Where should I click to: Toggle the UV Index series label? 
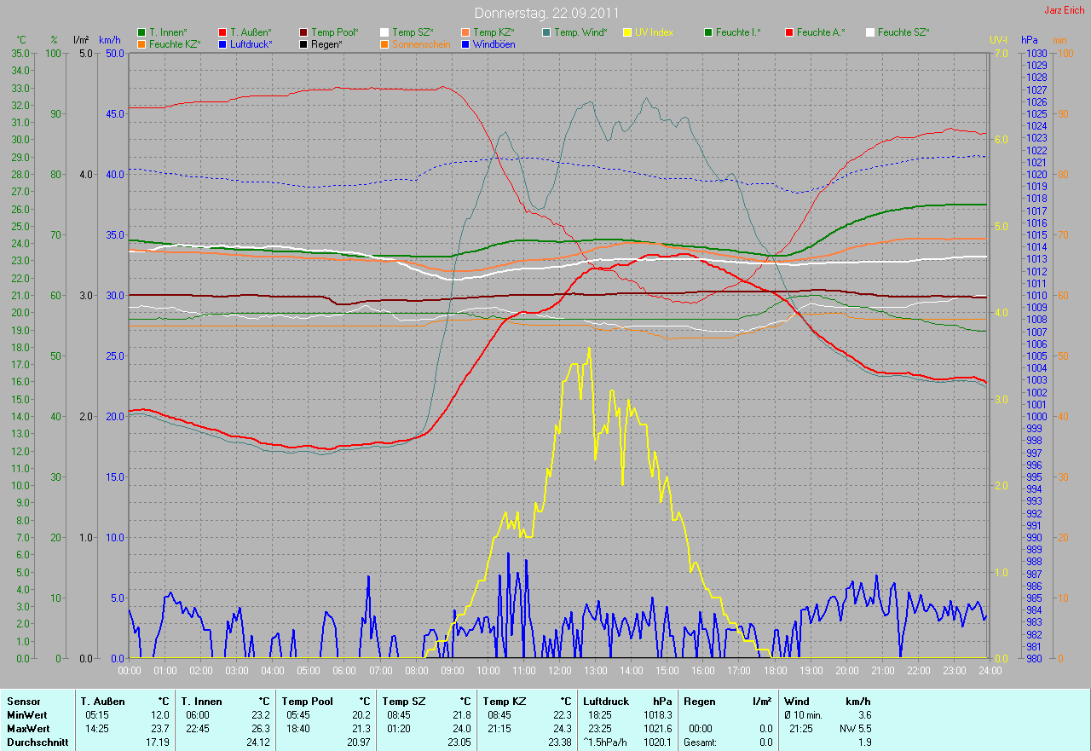tap(654, 32)
